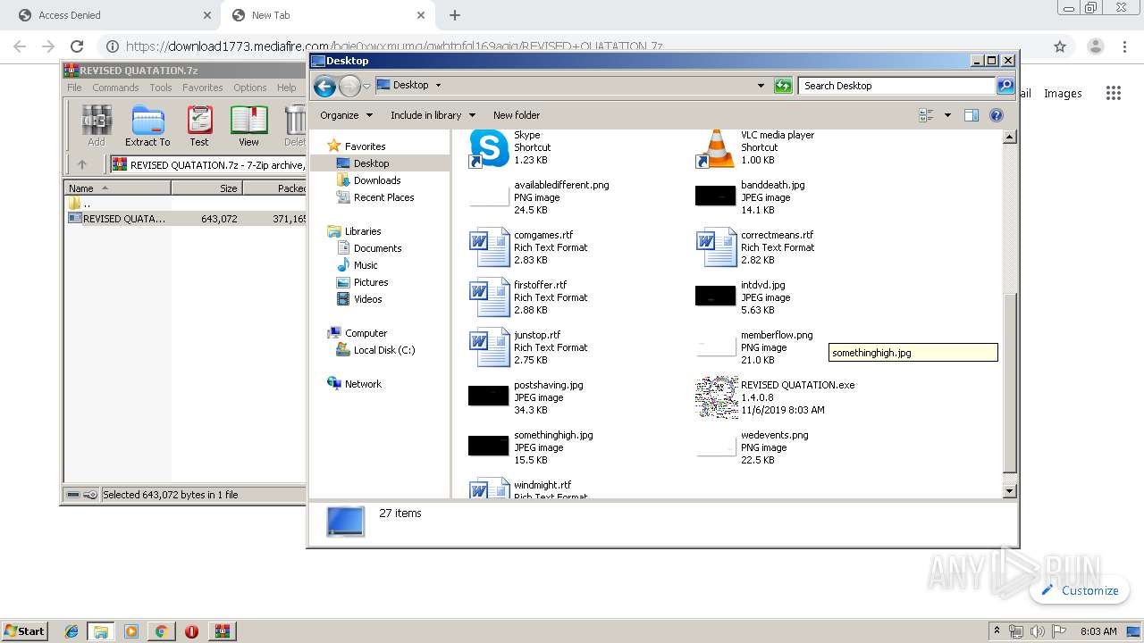Open Explorer help question mark icon
1144x643 pixels.
[997, 115]
